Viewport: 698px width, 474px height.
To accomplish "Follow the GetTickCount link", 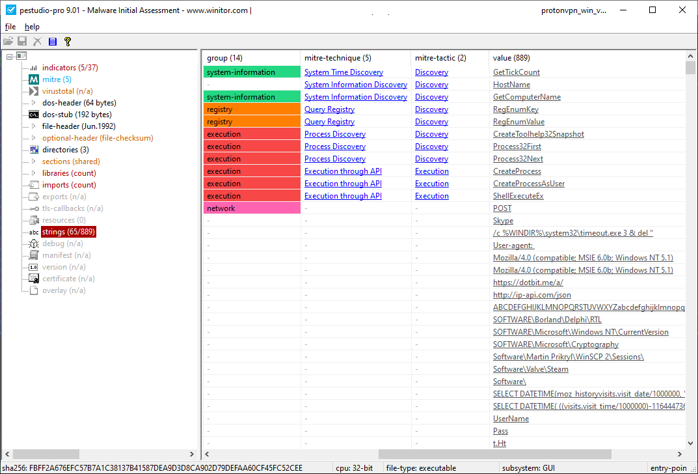I will (x=517, y=72).
